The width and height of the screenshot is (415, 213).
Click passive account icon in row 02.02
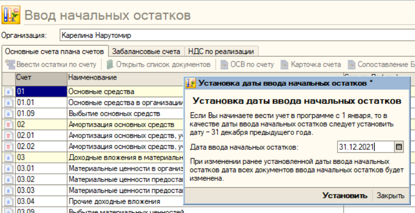point(8,146)
